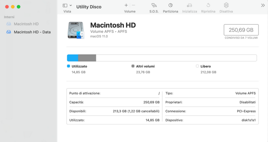This screenshot has height=142, width=268.
Task: Click the 23,76 GB Altri volumi value
Action: (143, 72)
